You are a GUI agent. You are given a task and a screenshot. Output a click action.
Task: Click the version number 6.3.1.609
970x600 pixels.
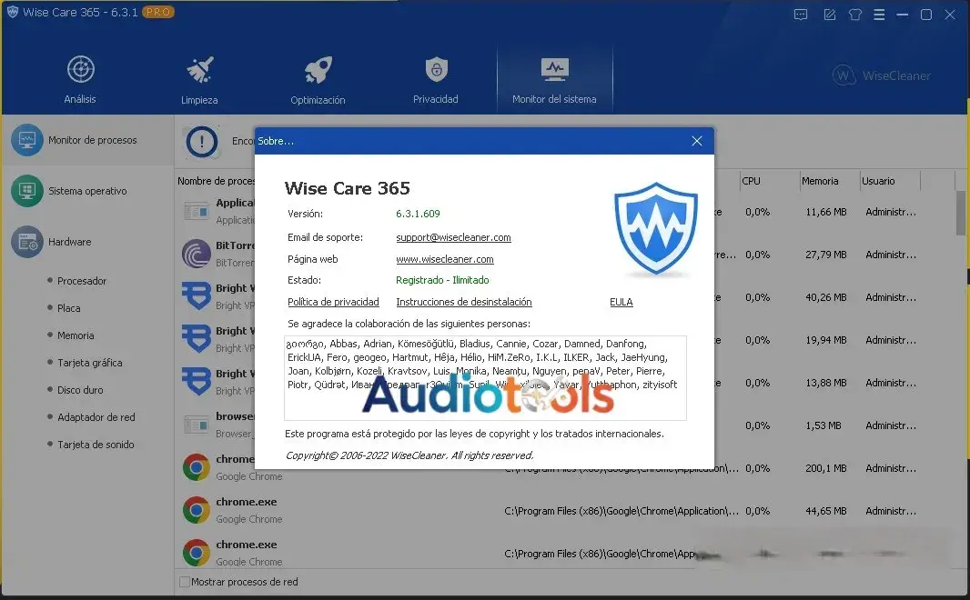(x=419, y=214)
